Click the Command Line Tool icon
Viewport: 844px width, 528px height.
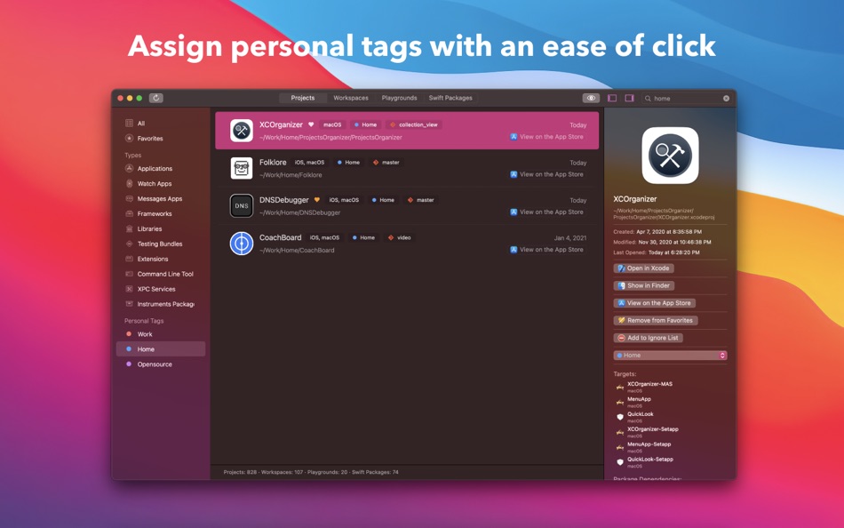(x=129, y=275)
